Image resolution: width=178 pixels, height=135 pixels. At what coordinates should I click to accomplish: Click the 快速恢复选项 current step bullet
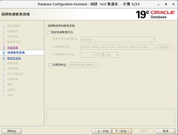4,53
